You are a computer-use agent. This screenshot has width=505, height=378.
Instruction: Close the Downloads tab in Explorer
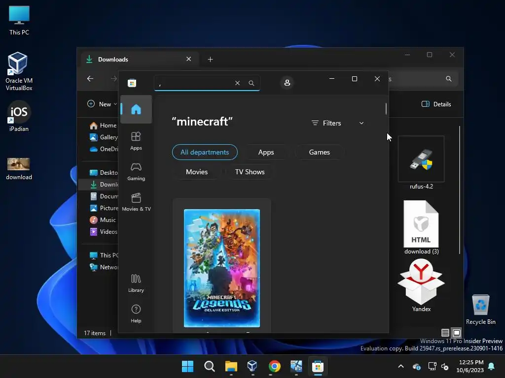click(189, 59)
